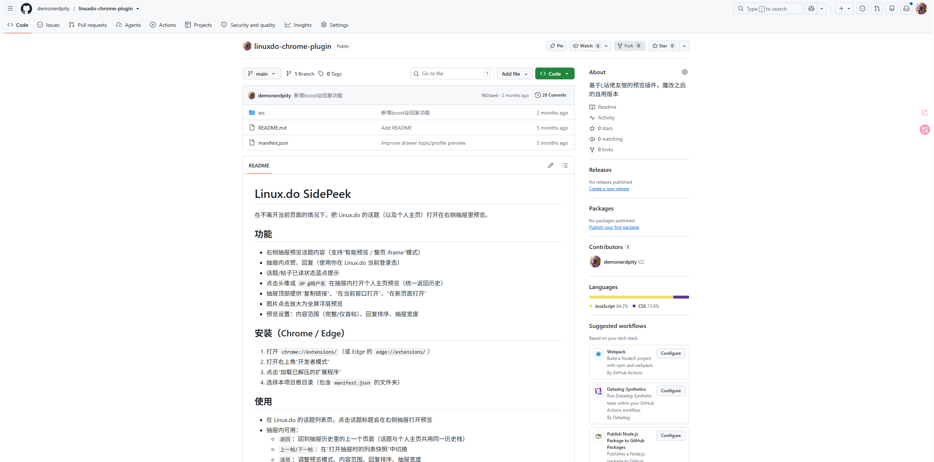934x462 pixels.
Task: Go to GitHub homepage via Octocat logo
Action: pyautogui.click(x=26, y=8)
